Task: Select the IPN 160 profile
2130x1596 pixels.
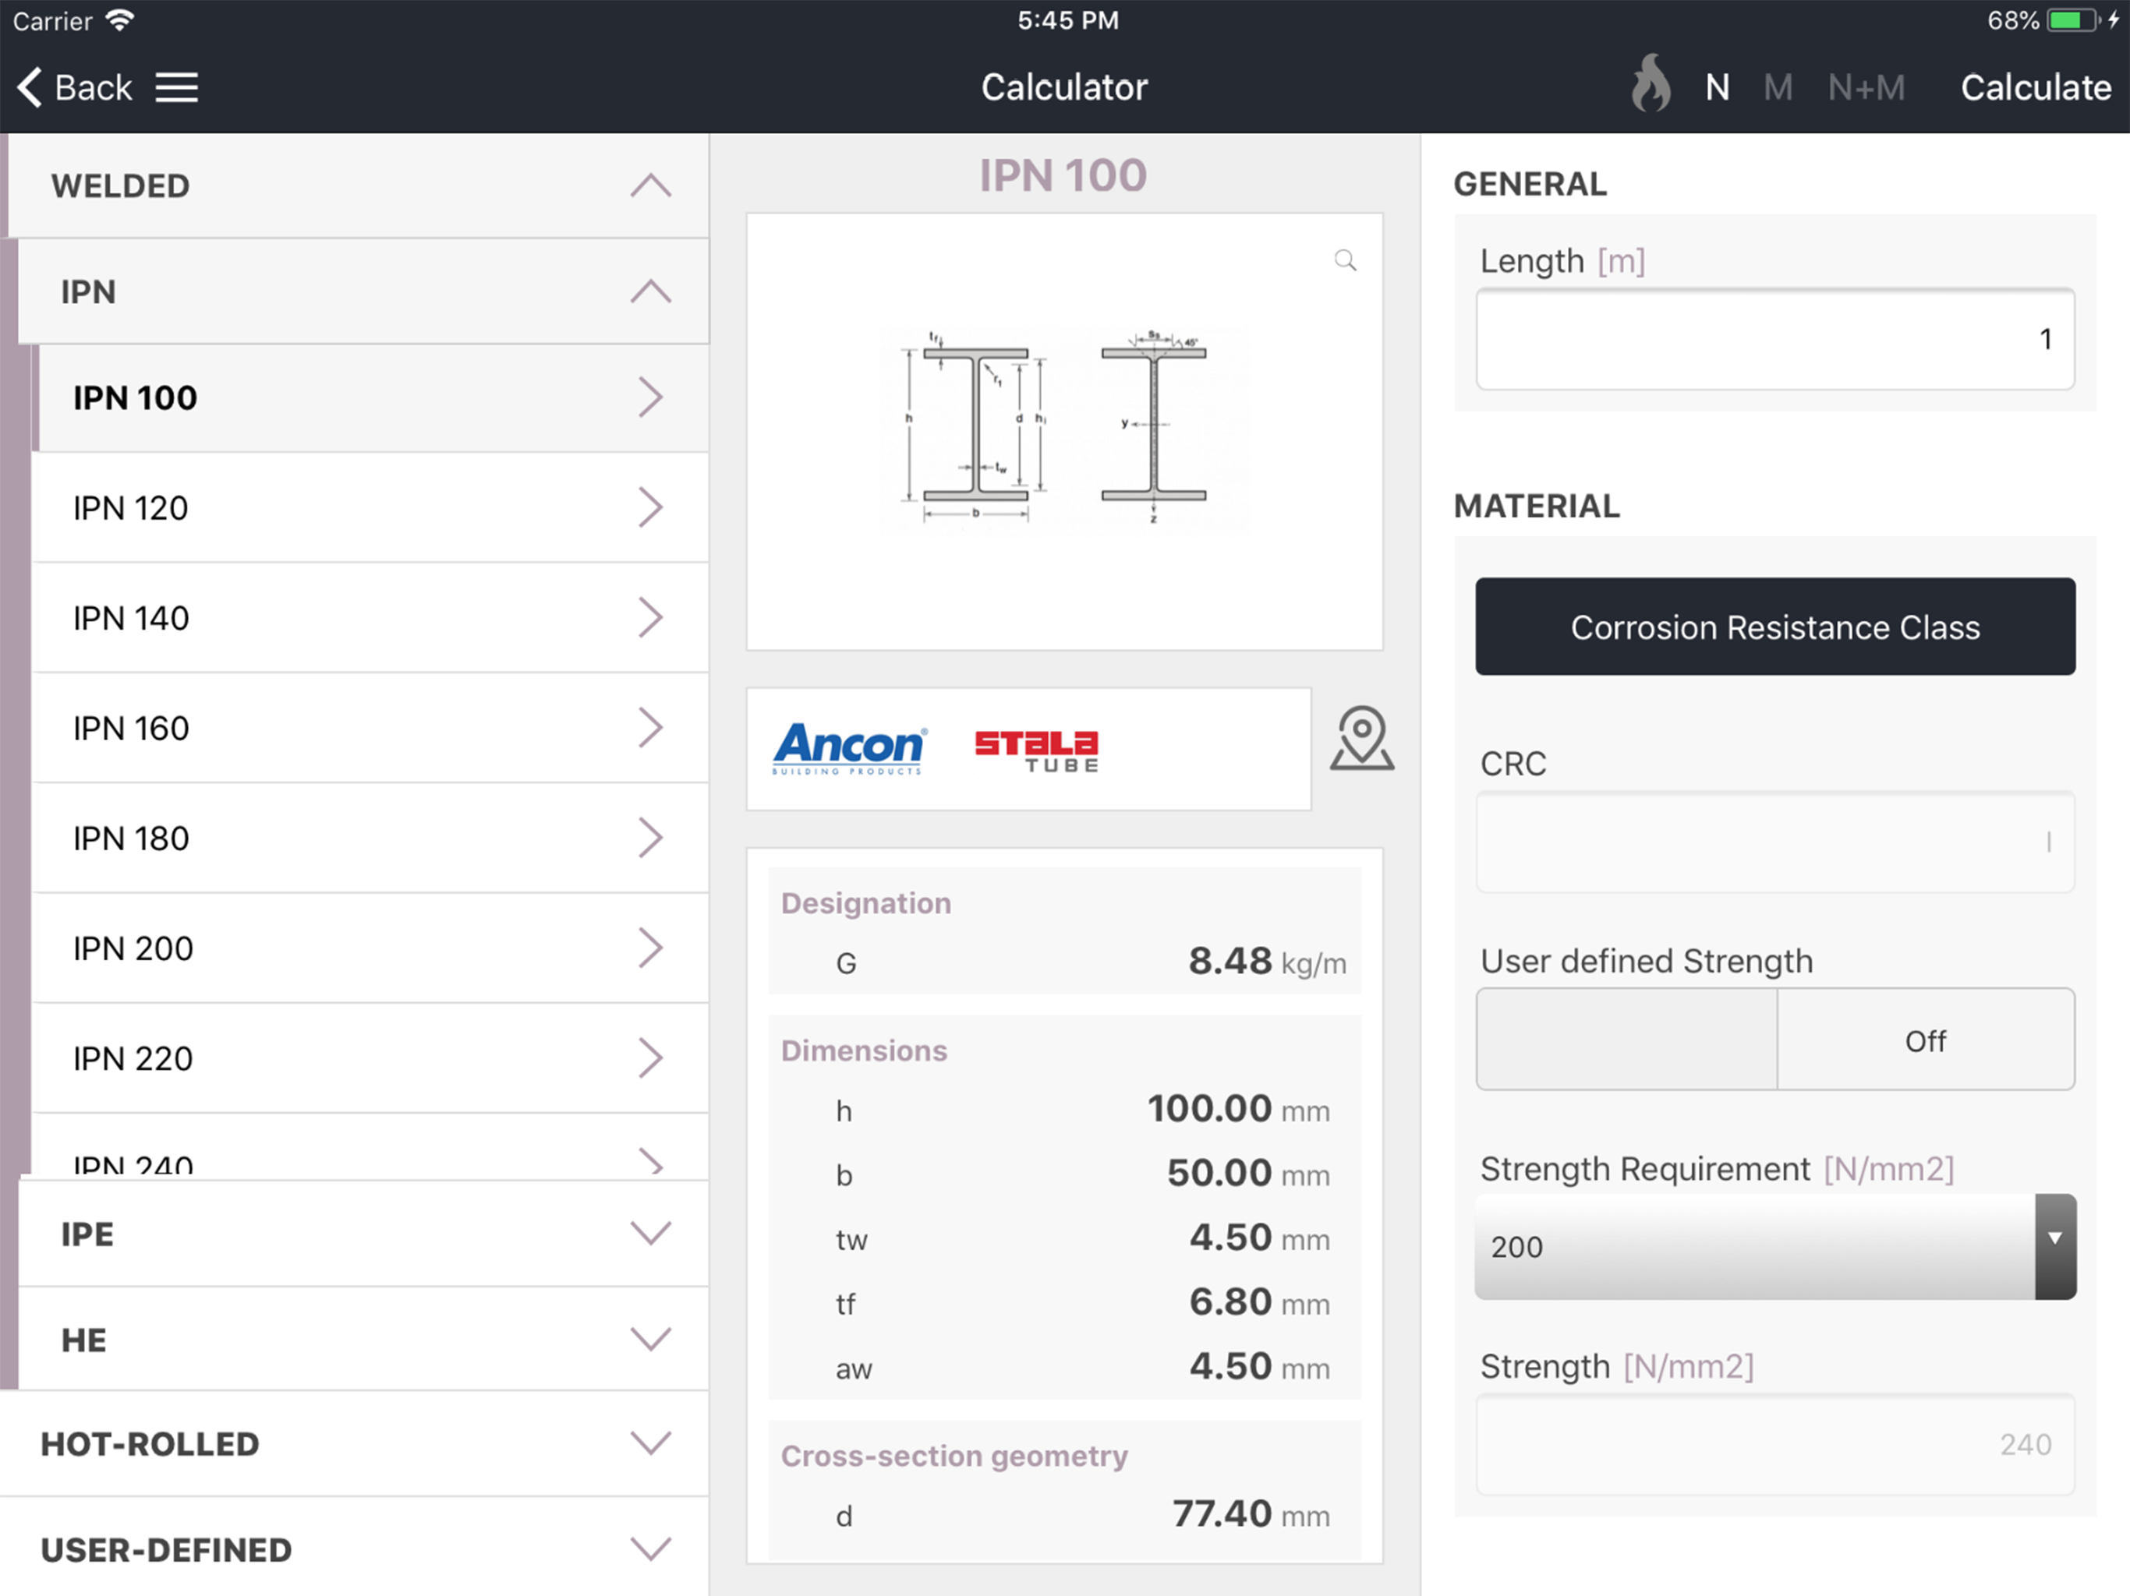Action: 371,728
